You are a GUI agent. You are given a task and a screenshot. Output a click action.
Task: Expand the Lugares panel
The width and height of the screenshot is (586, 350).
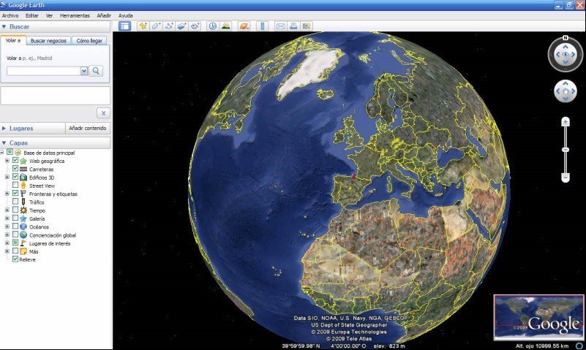tap(4, 129)
